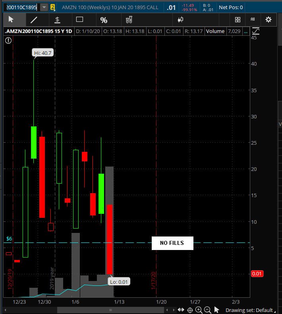Image resolution: width=282 pixels, height=314 pixels.
Task: Click the AMZN 100 (Weeklys) description text
Action: click(110, 8)
